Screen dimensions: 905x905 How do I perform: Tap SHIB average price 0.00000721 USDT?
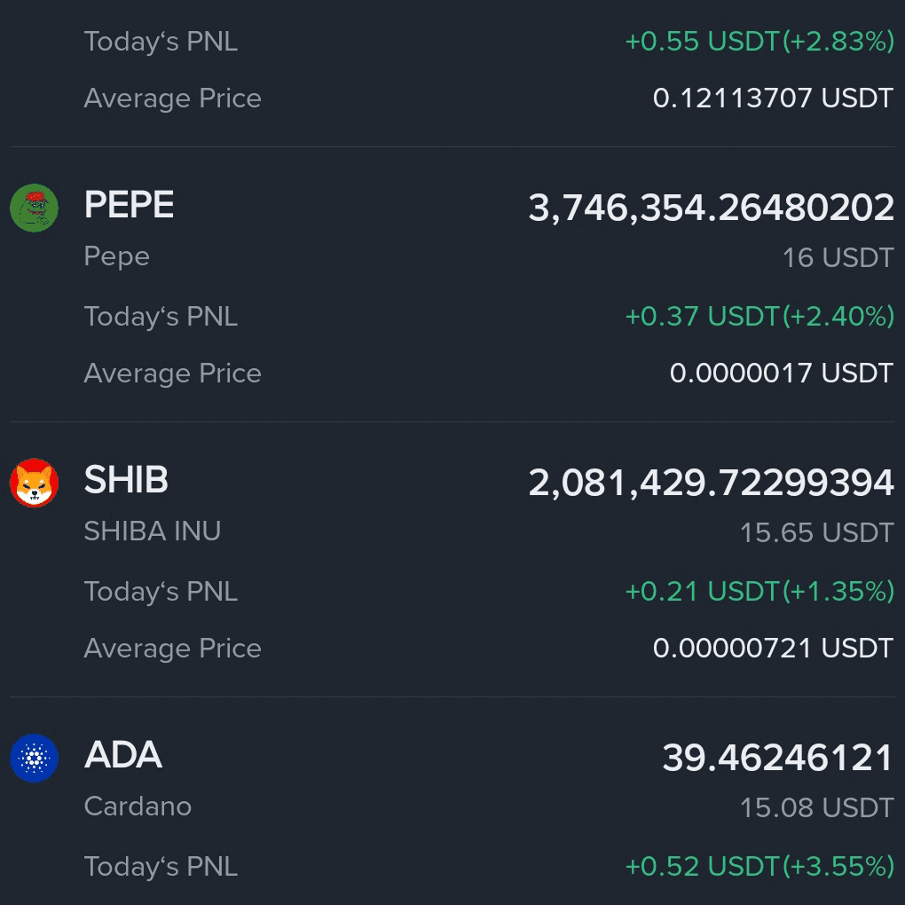774,649
